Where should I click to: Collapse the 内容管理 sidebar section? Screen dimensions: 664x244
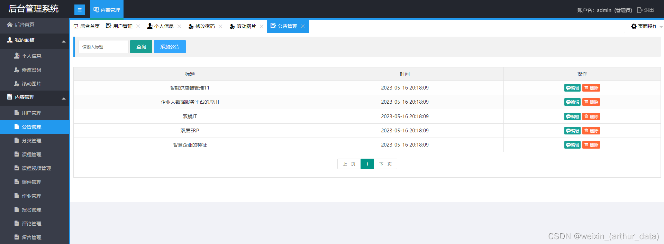(x=35, y=97)
